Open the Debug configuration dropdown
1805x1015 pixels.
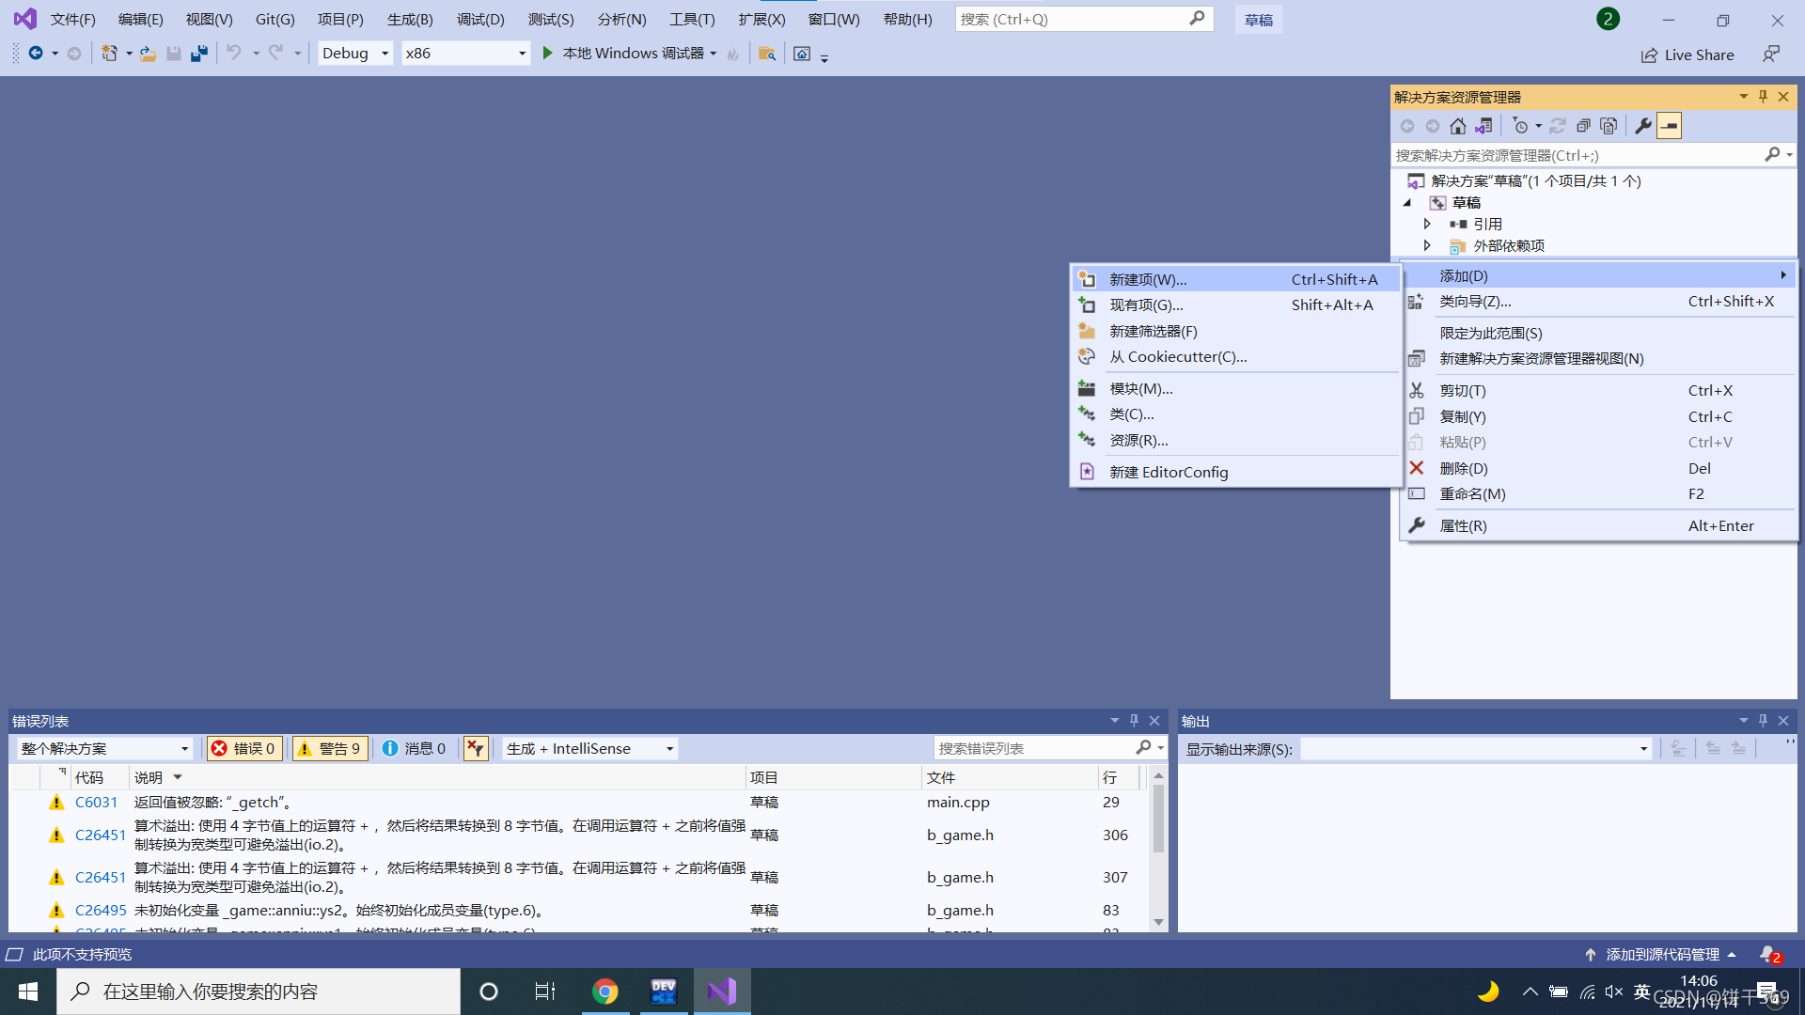tap(355, 54)
